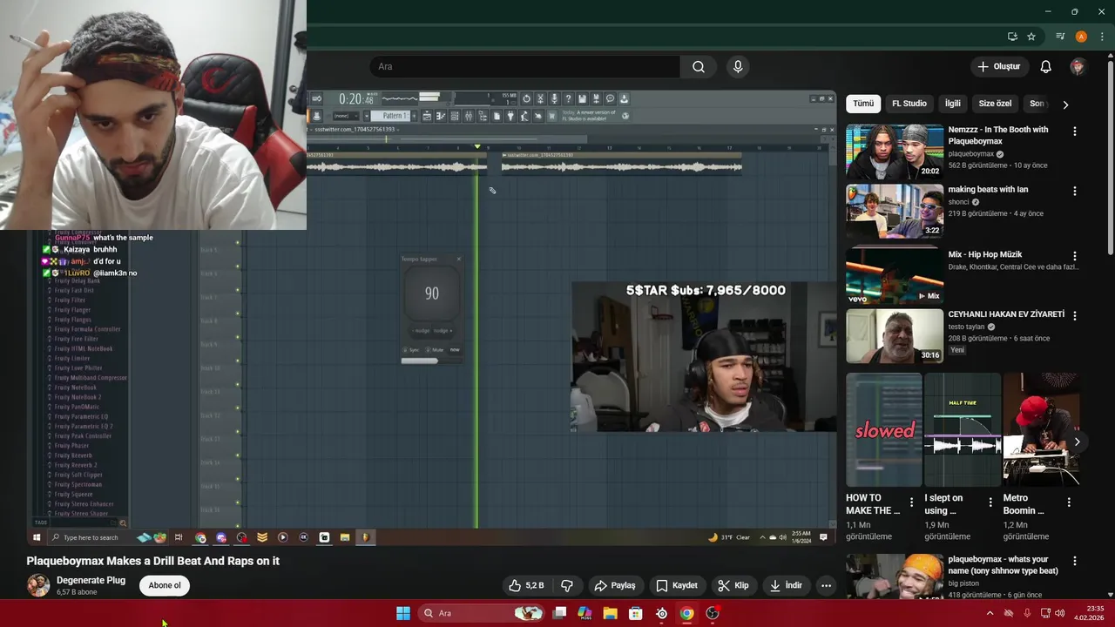Open CEYHANLI HAKAN EV ZİYARETİ video title

tap(1006, 314)
